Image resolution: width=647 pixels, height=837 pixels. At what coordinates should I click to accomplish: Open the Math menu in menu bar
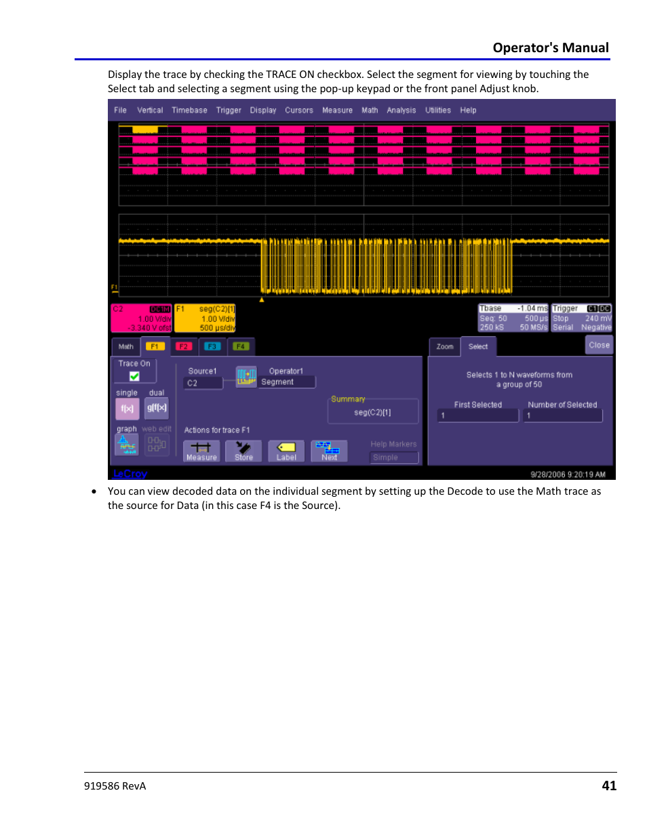tap(370, 110)
